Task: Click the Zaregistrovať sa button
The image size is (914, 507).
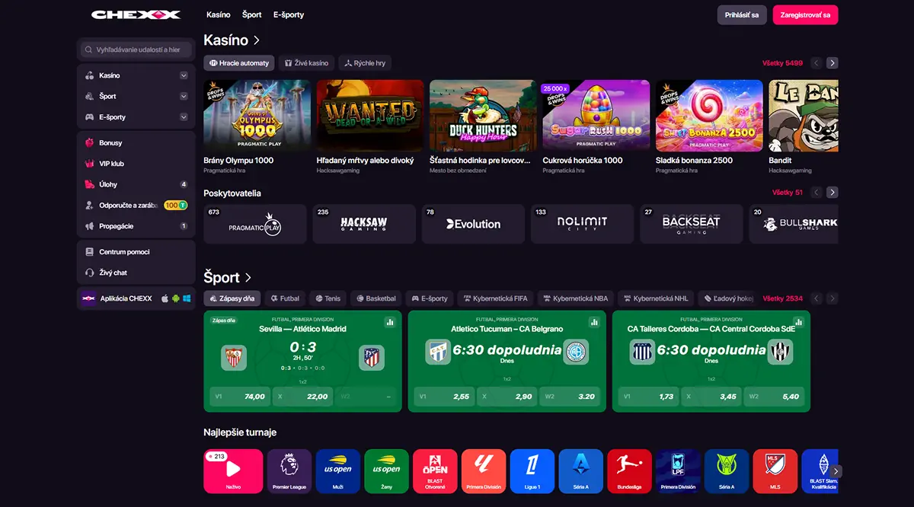Action: coord(805,14)
